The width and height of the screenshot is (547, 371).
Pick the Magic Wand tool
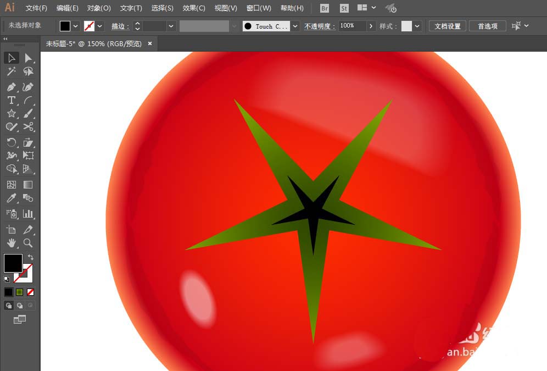coord(11,71)
